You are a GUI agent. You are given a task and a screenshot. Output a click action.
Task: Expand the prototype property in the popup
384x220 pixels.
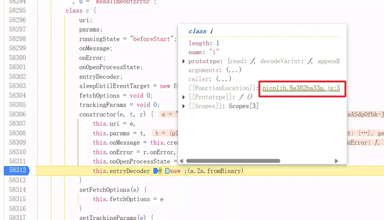(x=184, y=61)
